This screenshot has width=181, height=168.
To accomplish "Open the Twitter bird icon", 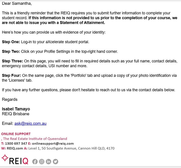I will coord(56,161).
